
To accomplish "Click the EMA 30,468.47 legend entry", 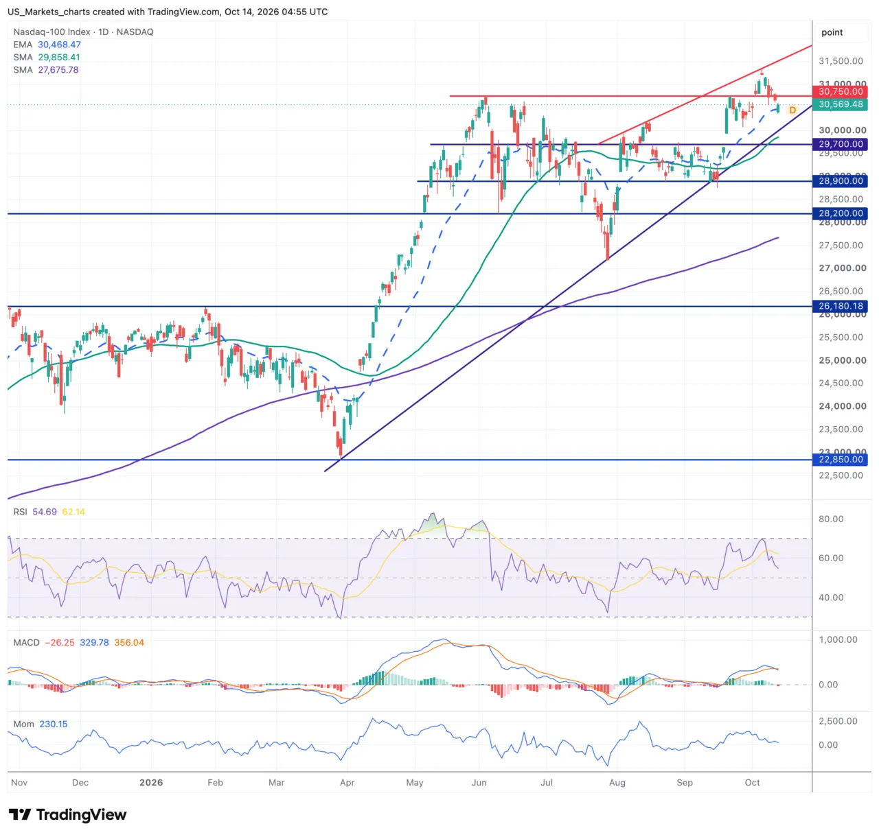I will click(x=47, y=45).
